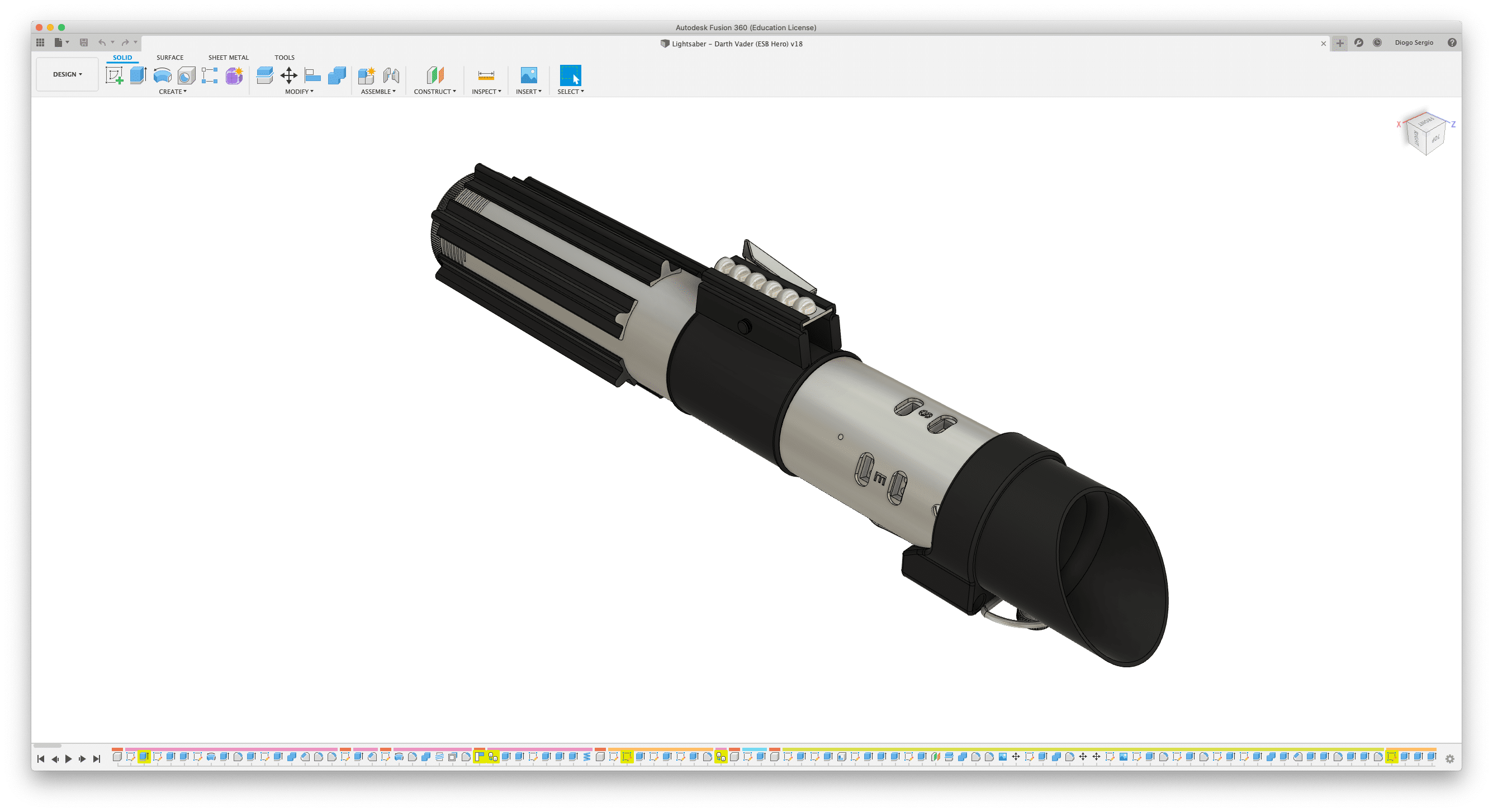Viewport: 1493px width, 812px height.
Task: Expand the CREATE menu
Action: tap(173, 92)
